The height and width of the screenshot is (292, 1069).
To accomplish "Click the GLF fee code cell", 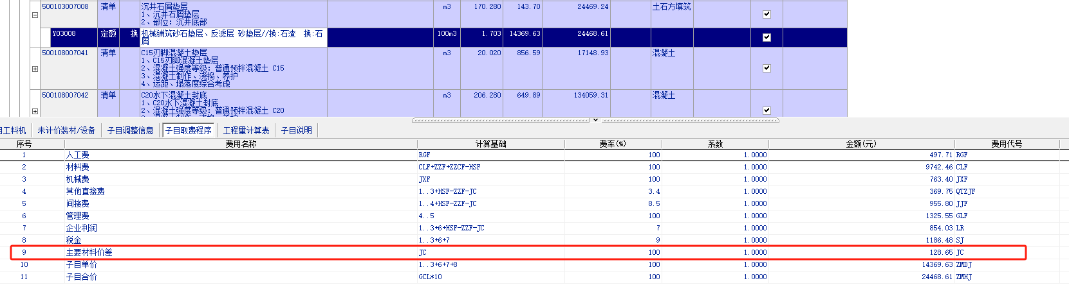I will (1007, 216).
